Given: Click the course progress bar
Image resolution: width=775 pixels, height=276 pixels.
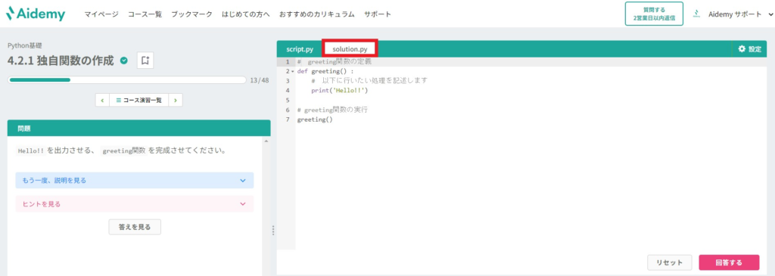Looking at the screenshot, I should pyautogui.click(x=127, y=79).
